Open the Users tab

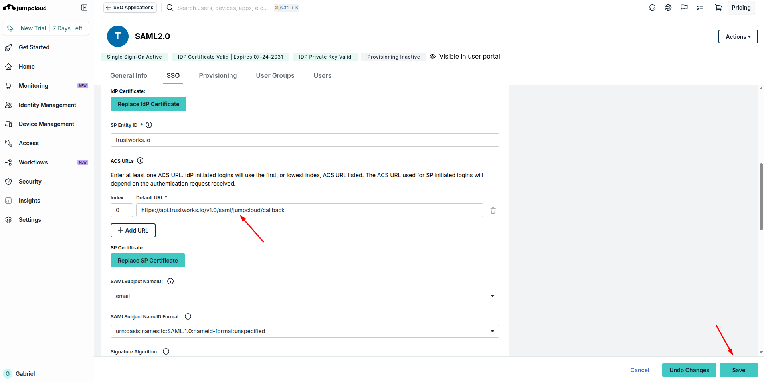(323, 76)
